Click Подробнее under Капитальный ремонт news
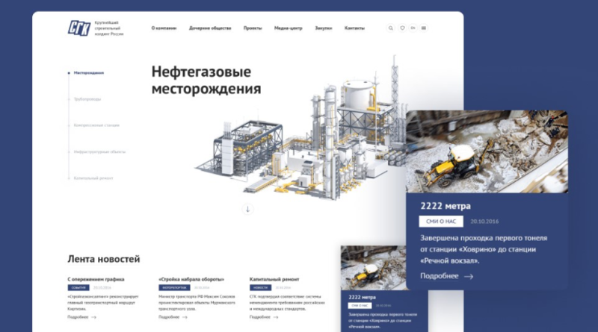 (259, 317)
